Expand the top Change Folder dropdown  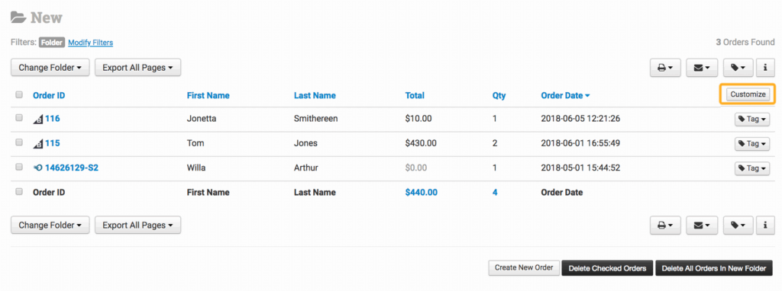50,68
